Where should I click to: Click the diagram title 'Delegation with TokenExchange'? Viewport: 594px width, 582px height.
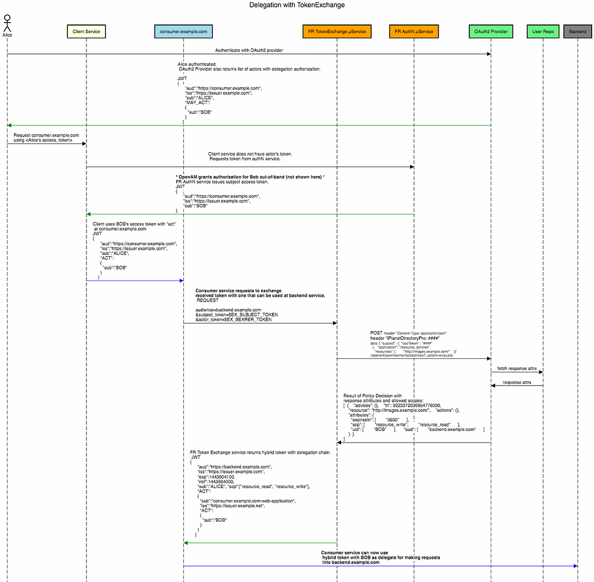tap(296, 5)
